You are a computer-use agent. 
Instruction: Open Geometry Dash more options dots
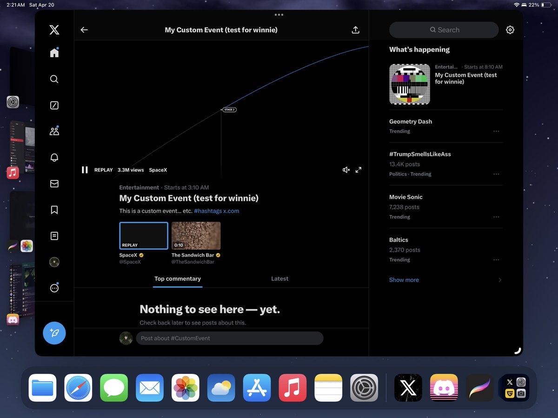point(496,131)
